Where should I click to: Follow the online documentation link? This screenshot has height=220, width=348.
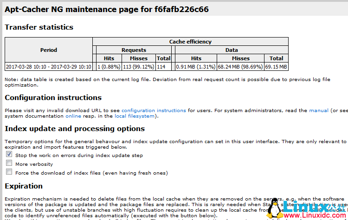pos(73,116)
